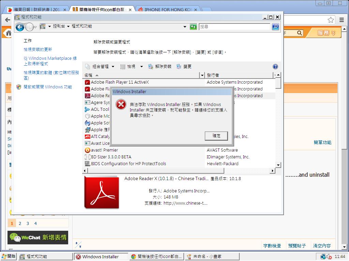Click the ATI Catalyst red icon
The height and width of the screenshot is (261, 349).
tap(87, 137)
